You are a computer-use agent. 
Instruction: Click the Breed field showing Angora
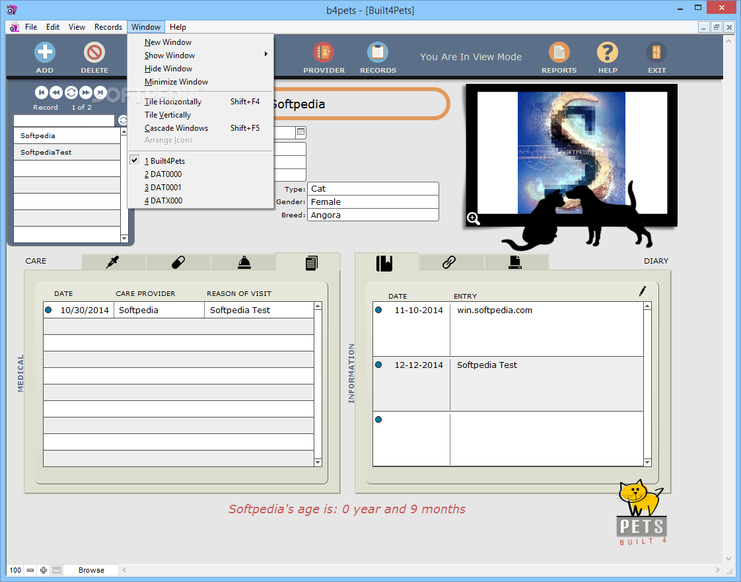(373, 215)
